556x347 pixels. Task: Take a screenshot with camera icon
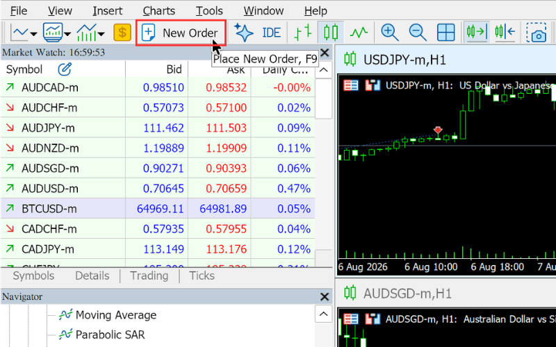(536, 33)
